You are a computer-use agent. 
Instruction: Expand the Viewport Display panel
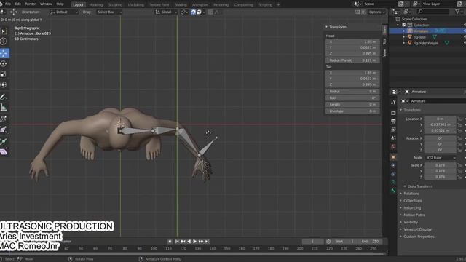[x=417, y=229]
